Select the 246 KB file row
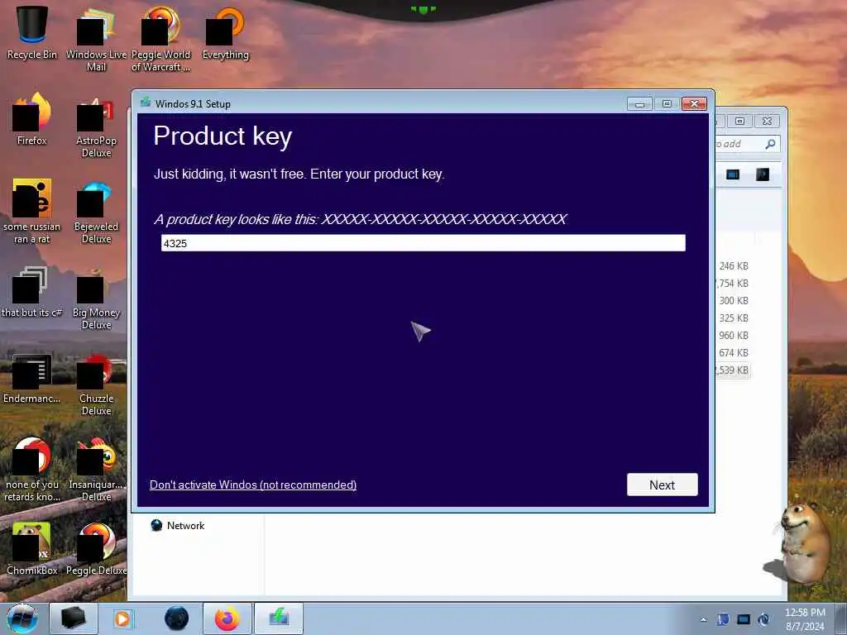The width and height of the screenshot is (847, 635). click(733, 265)
